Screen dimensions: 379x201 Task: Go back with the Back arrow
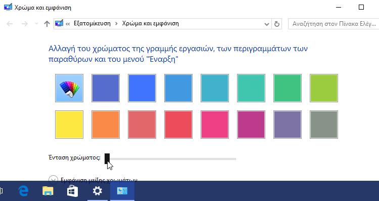10,24
